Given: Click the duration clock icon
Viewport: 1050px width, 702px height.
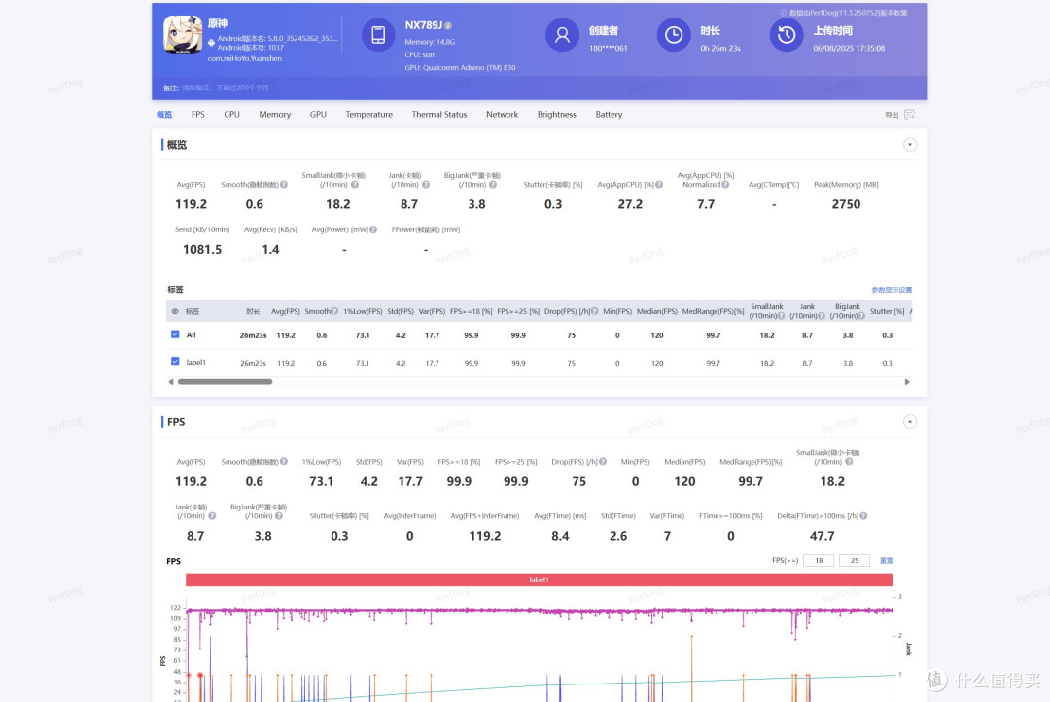Looking at the screenshot, I should pos(674,35).
